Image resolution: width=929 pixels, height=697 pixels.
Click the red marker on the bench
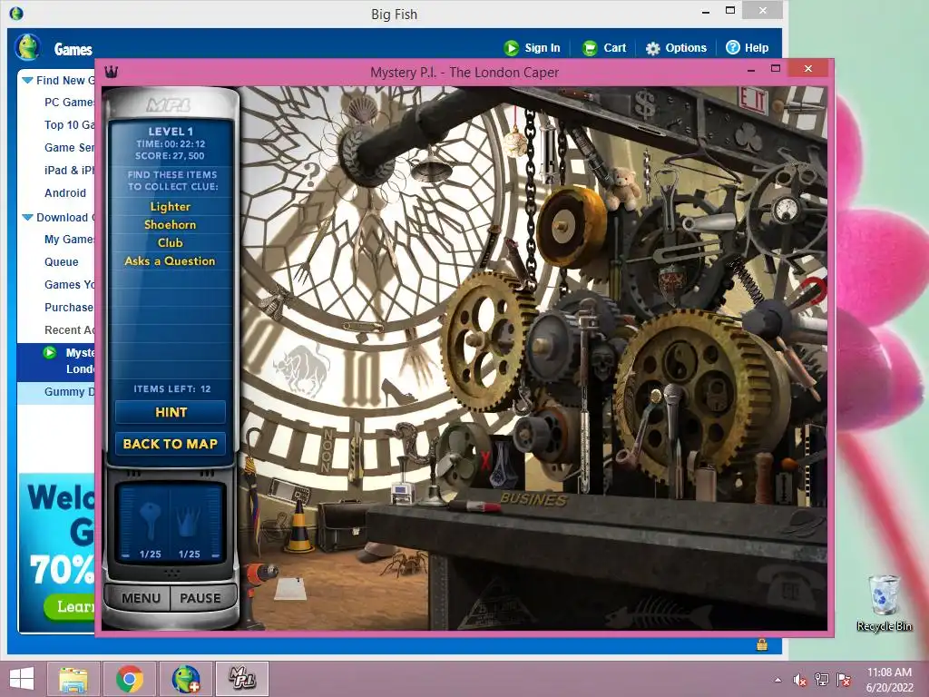point(474,506)
